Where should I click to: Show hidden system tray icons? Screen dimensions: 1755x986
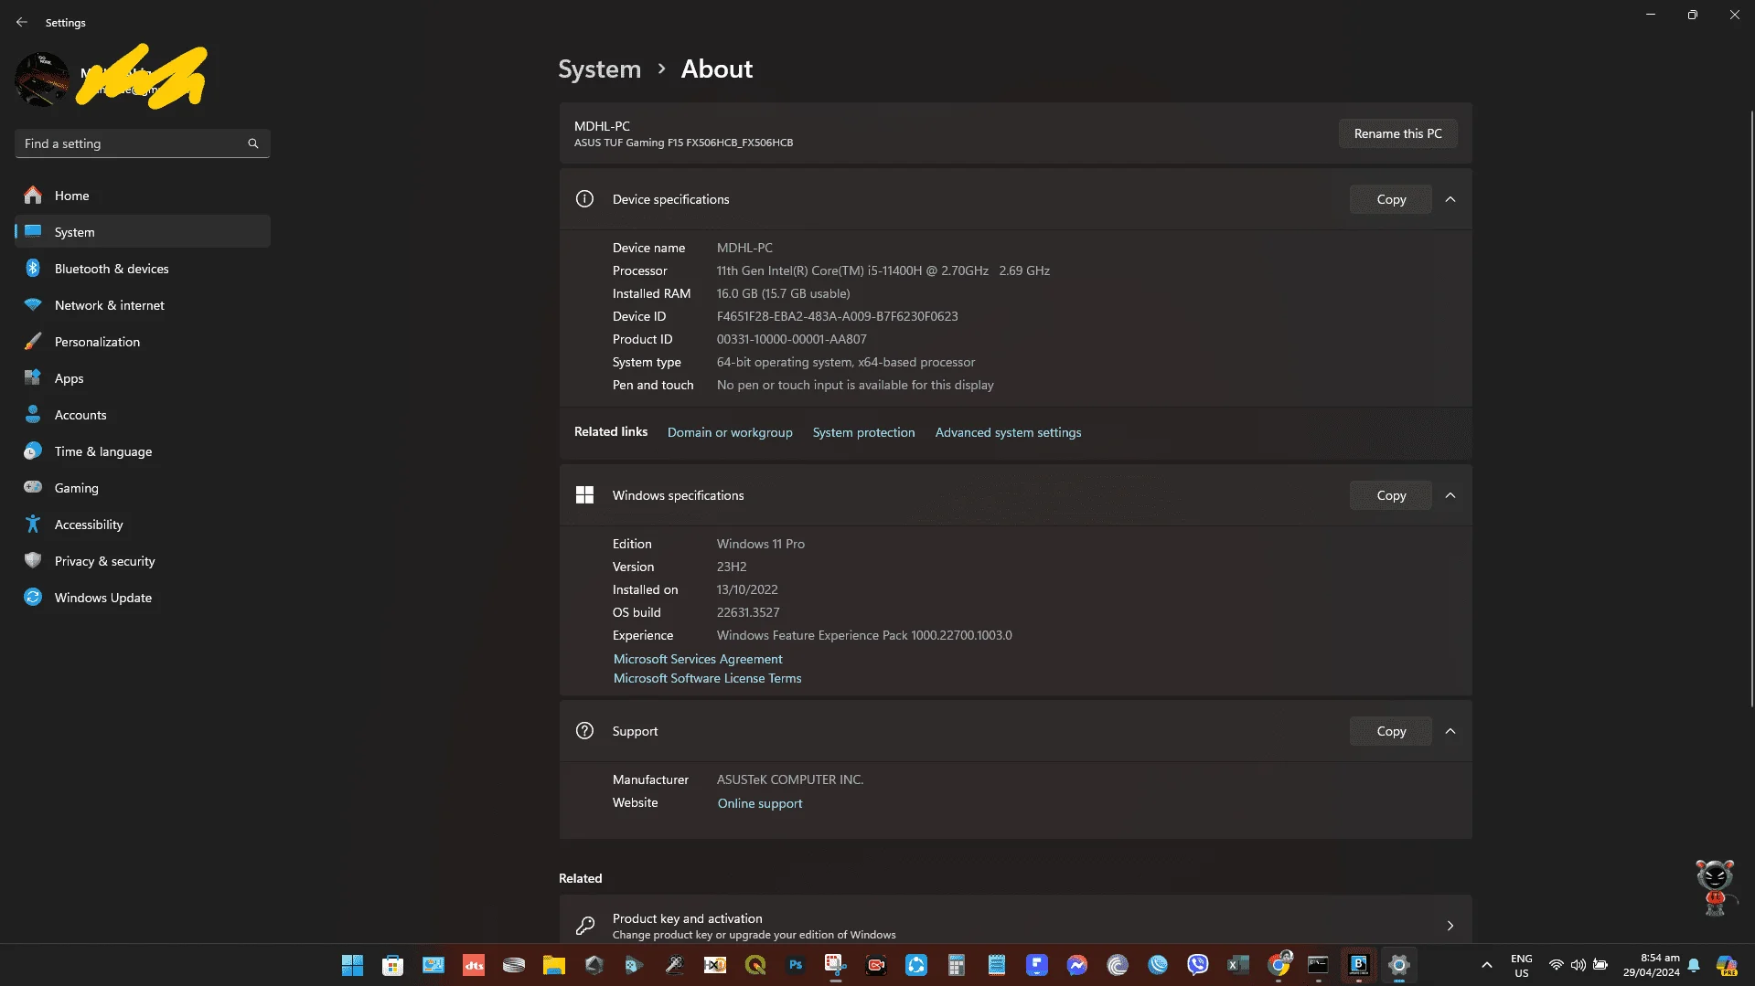pyautogui.click(x=1487, y=965)
